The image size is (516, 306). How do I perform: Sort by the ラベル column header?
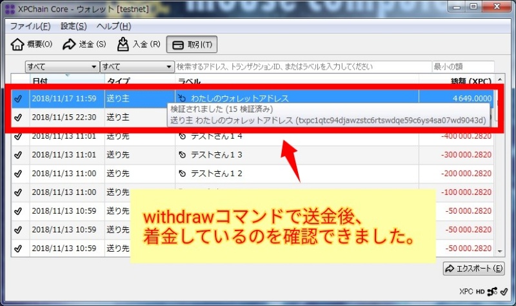click(x=297, y=79)
